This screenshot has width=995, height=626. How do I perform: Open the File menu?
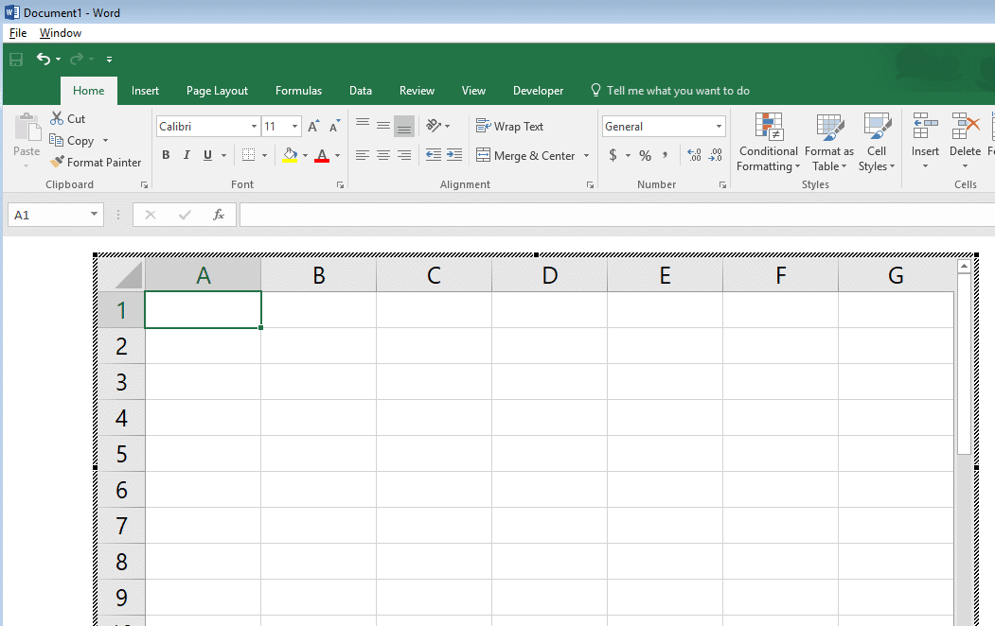[18, 33]
